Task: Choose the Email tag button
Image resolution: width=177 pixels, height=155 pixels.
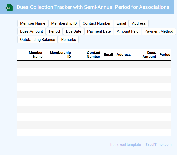Action: click(121, 23)
